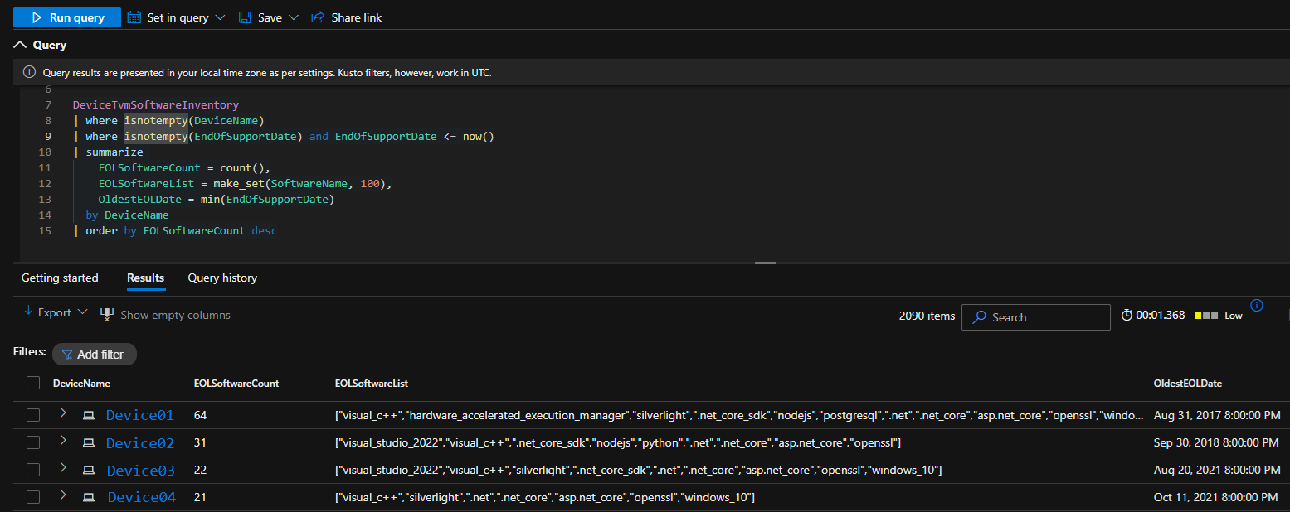Click the Add filter funnel icon

coord(67,355)
